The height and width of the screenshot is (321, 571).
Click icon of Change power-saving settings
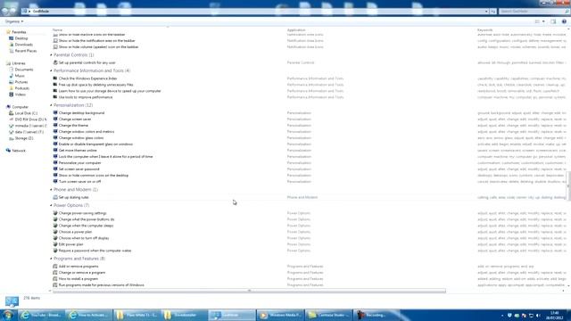pos(55,213)
